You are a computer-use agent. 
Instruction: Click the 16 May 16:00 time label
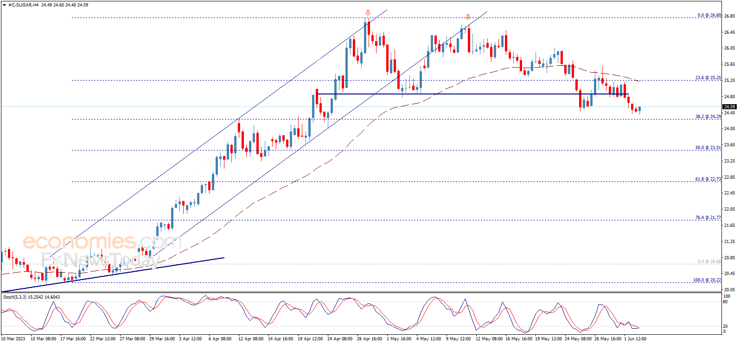(518, 339)
